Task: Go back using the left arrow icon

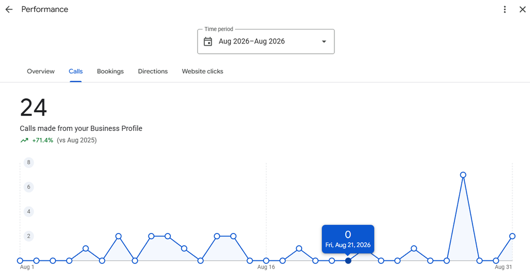Action: 9,9
